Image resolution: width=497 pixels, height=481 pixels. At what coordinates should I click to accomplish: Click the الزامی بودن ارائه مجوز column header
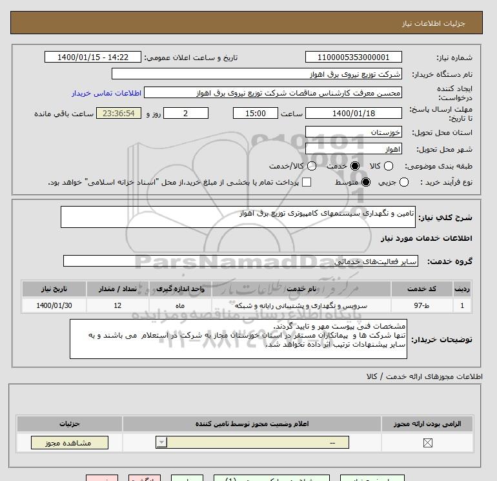click(427, 424)
